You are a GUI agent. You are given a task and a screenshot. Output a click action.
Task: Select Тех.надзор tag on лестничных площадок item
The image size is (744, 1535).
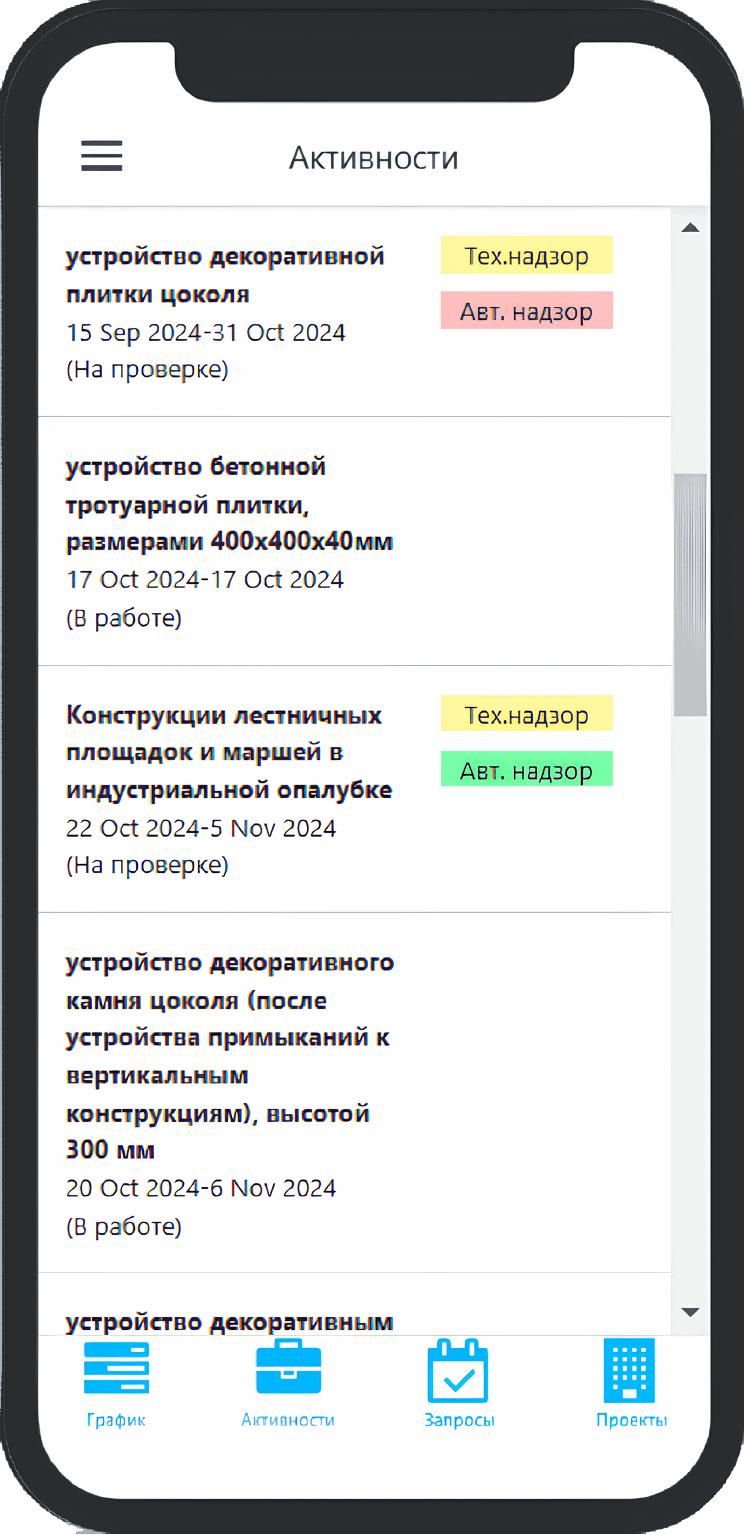[x=526, y=713]
